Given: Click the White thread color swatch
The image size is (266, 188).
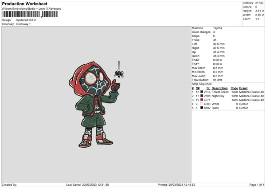Looking at the screenshot, I should (x=202, y=104).
